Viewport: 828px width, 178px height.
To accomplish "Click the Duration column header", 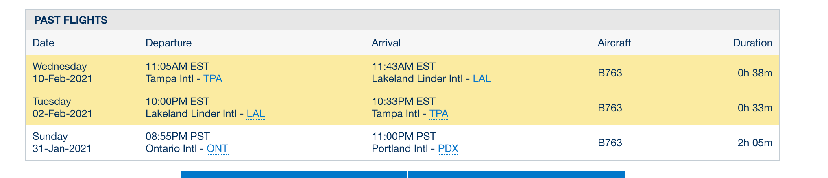I will click(x=752, y=43).
